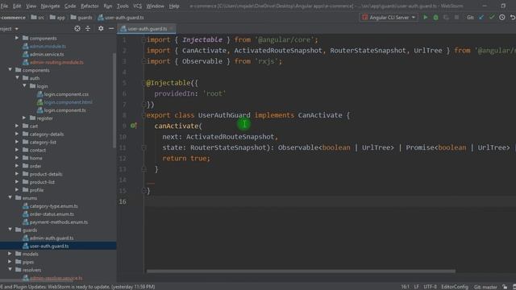Commit changes using the green checkmark icon
The height and width of the screenshot is (290, 516).
[x=492, y=18]
